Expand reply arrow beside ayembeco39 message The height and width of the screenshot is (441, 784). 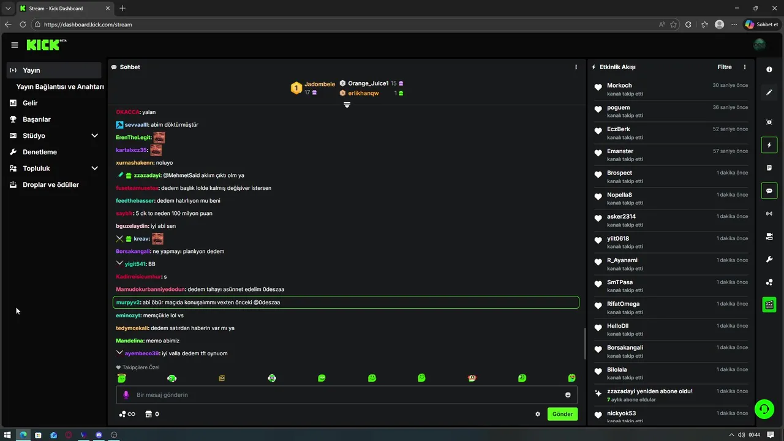(x=119, y=353)
